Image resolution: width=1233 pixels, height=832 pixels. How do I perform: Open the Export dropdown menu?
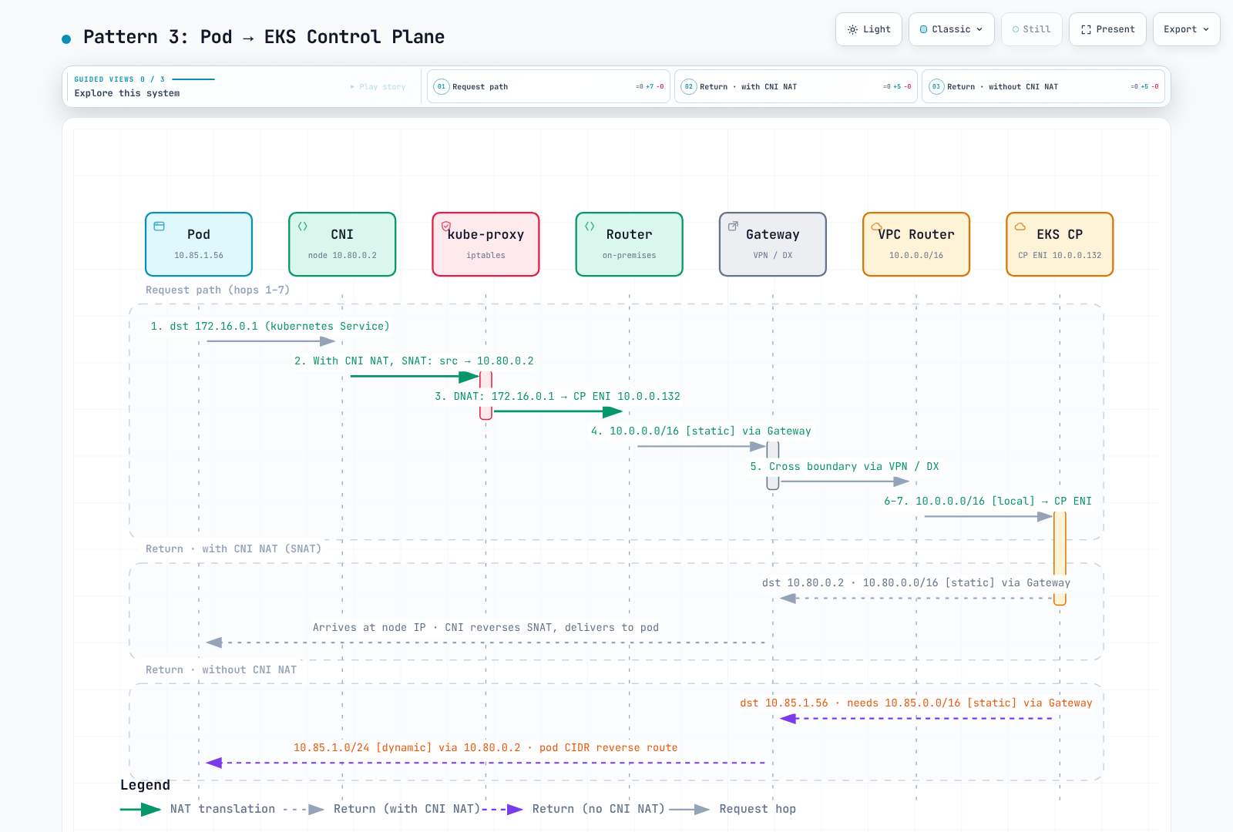pos(1187,29)
